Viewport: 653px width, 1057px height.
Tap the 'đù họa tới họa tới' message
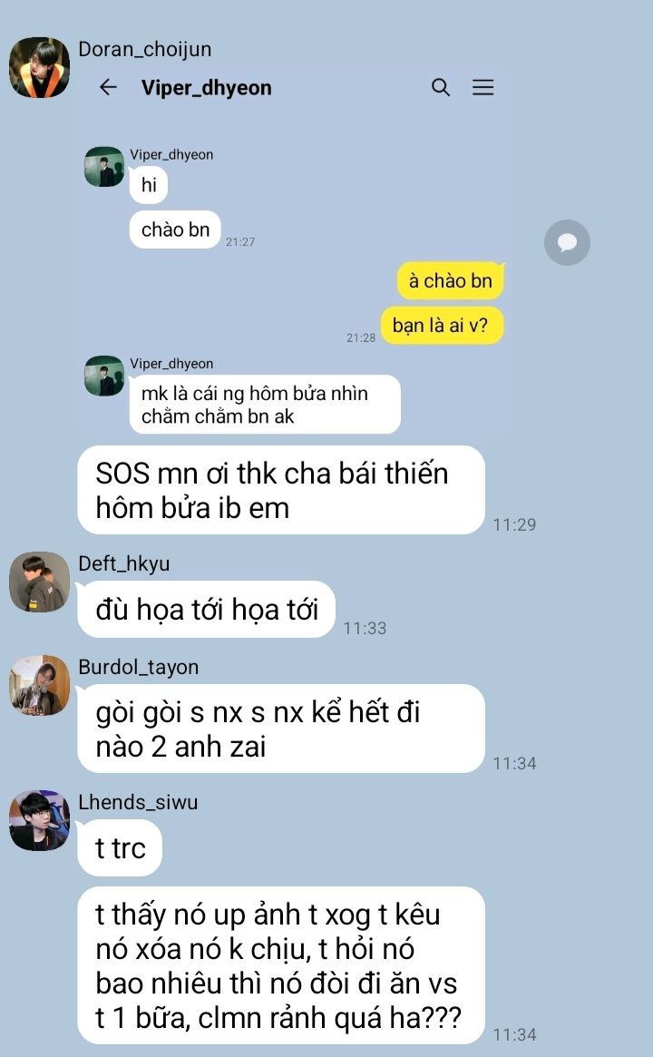[x=206, y=610]
